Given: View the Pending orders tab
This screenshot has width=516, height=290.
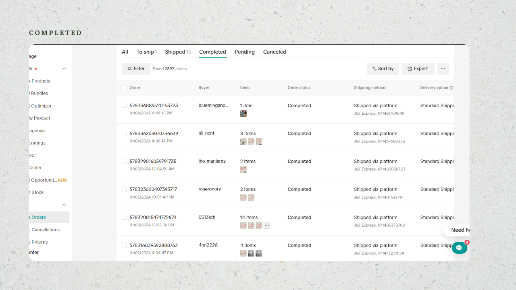Looking at the screenshot, I should (x=245, y=52).
